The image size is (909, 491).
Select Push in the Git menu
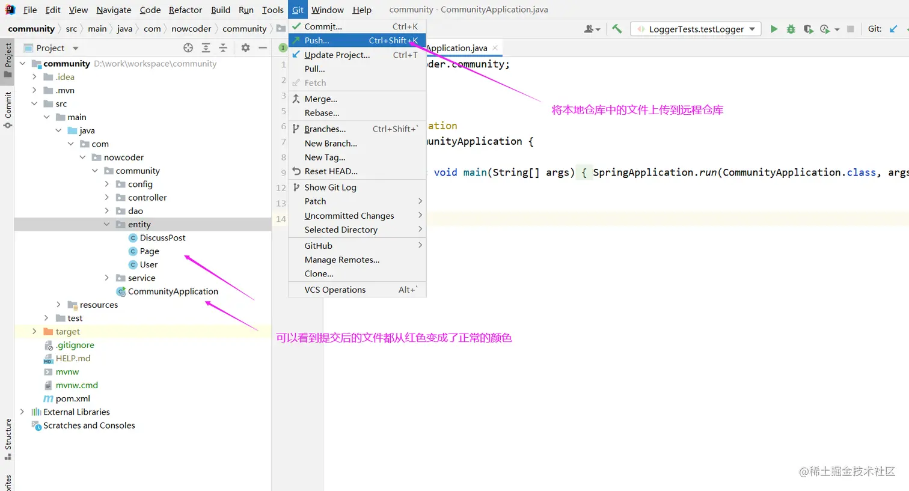click(357, 40)
